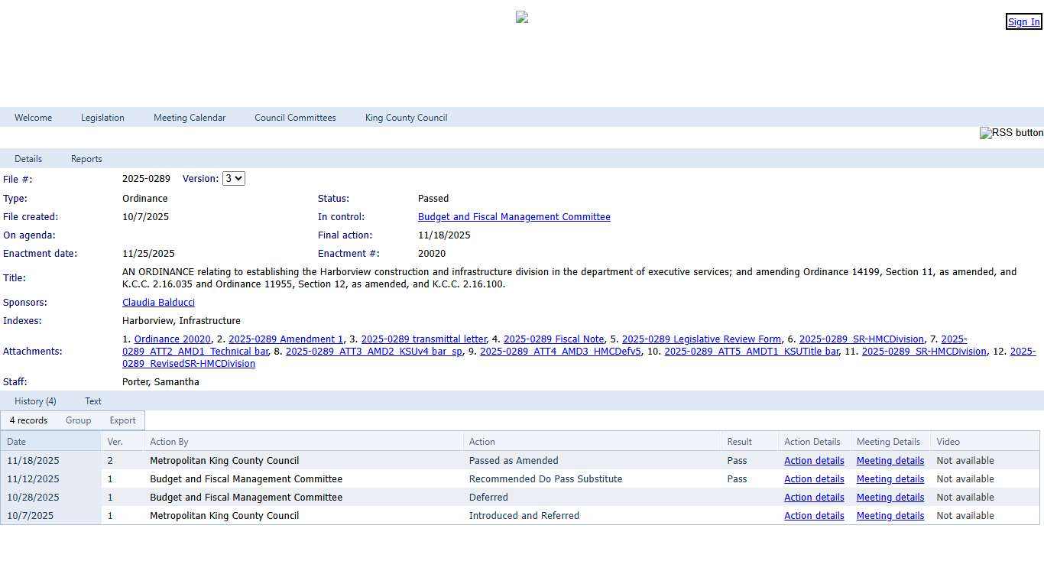
Task: Open the Export option in history toolbar
Action: click(122, 420)
